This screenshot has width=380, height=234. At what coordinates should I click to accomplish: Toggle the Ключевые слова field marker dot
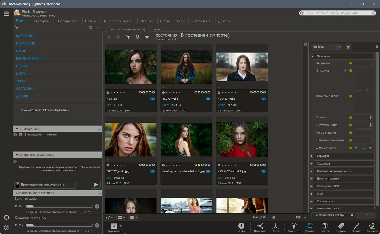click(351, 96)
